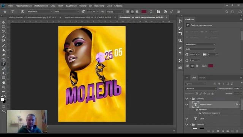Delete layer with trash icon

tap(237, 131)
